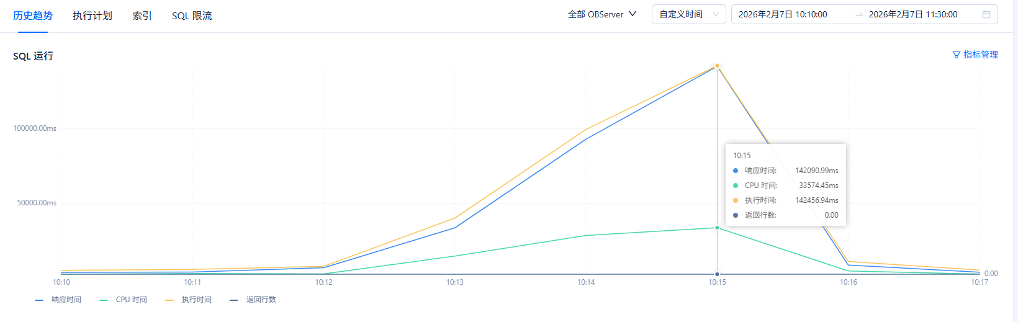Image resolution: width=1018 pixels, height=322 pixels.
Task: Select the 索引 tab
Action: (142, 16)
